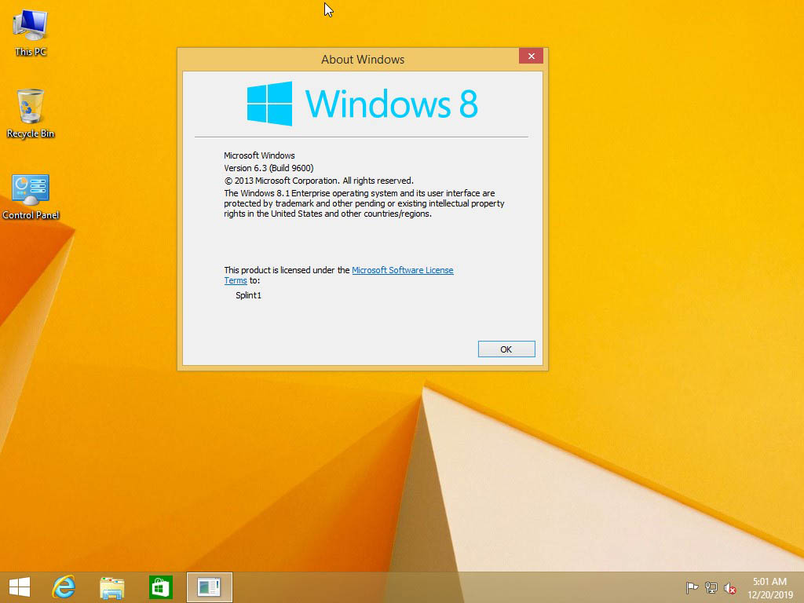Close the About Windows dialog

coord(532,56)
